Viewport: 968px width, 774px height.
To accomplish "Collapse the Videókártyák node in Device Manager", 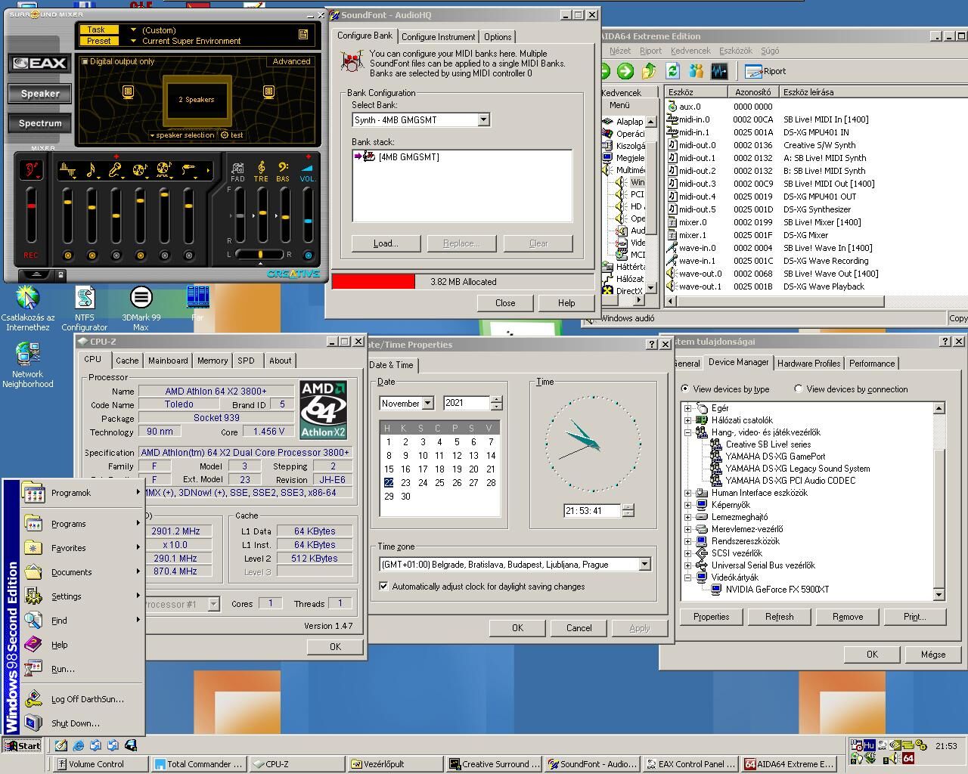I will tap(688, 577).
